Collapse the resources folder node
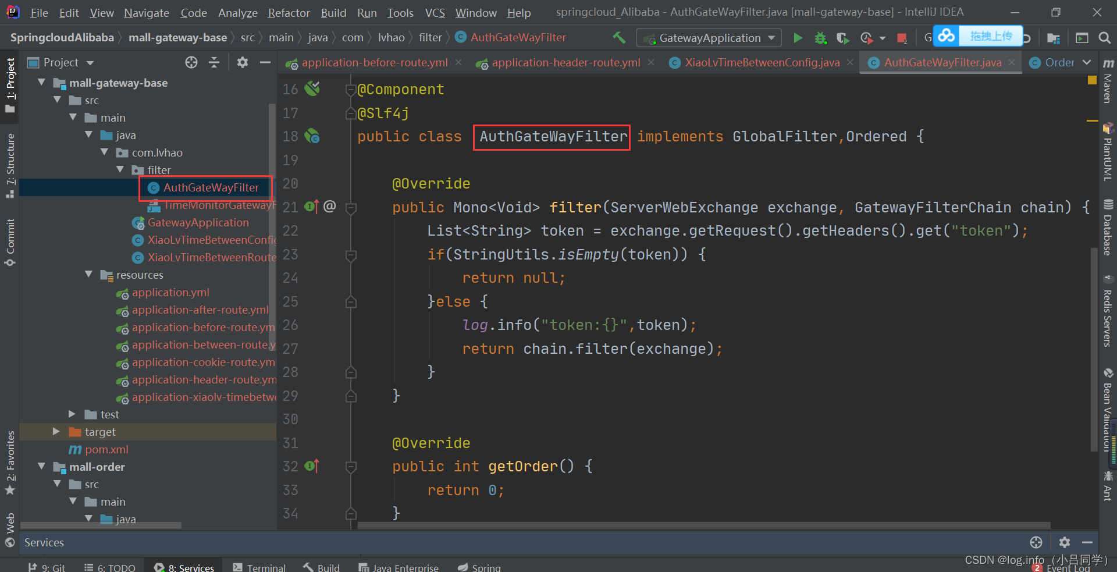Viewport: 1117px width, 572px height. click(88, 274)
